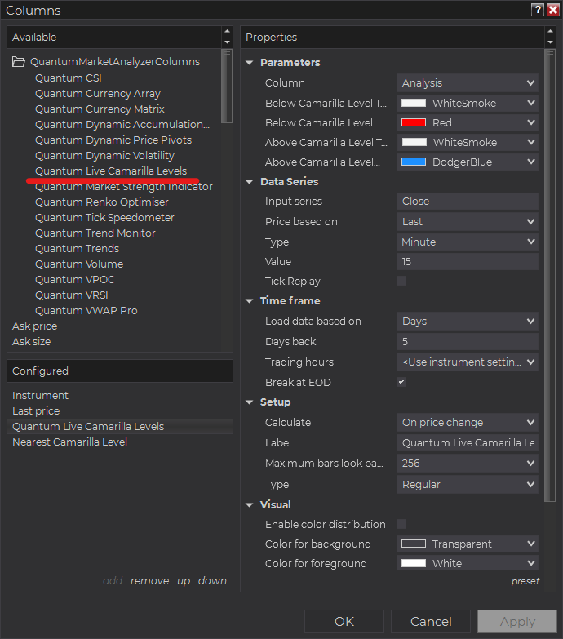
Task: Collapse the Setup section
Action: click(250, 402)
